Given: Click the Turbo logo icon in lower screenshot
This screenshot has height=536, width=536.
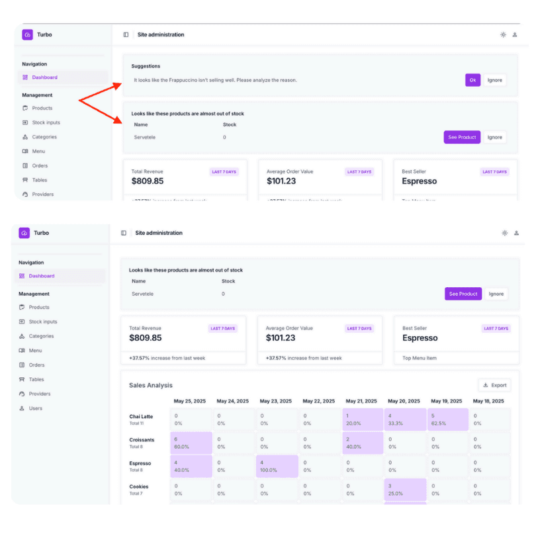Looking at the screenshot, I should click(24, 233).
